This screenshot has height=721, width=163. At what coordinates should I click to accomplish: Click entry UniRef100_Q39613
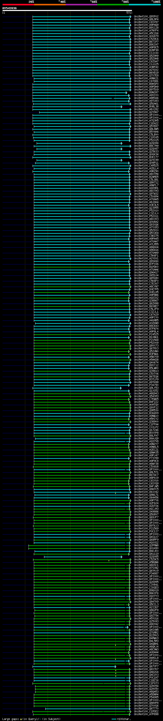point(146,371)
